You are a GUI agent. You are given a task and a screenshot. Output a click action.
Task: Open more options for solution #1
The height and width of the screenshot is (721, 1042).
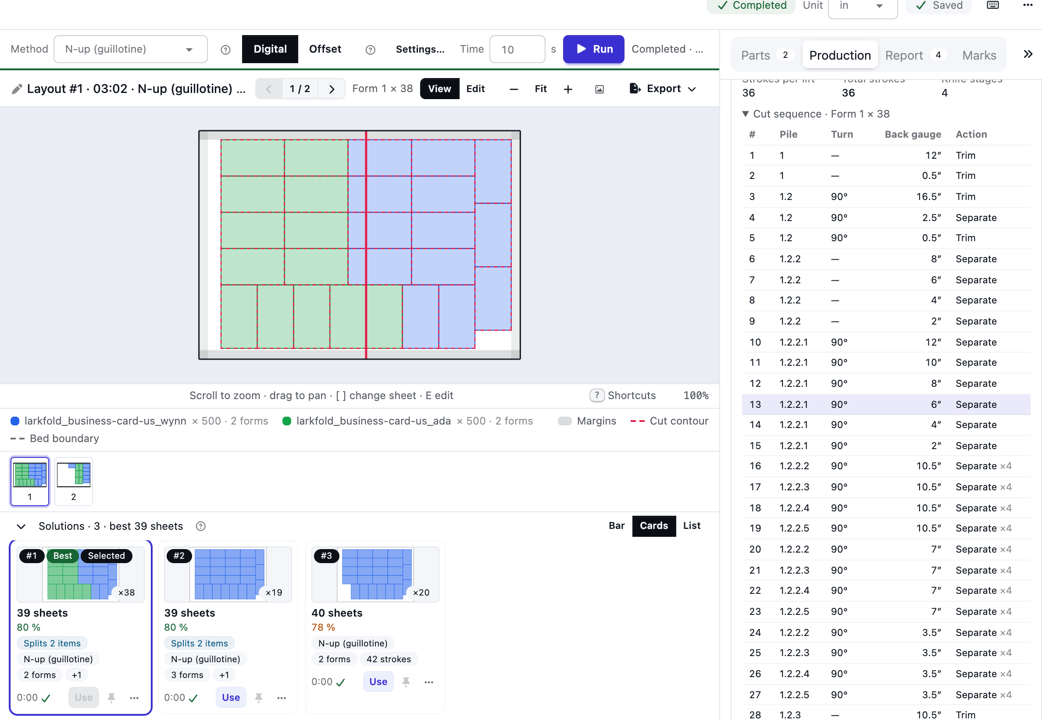click(134, 698)
